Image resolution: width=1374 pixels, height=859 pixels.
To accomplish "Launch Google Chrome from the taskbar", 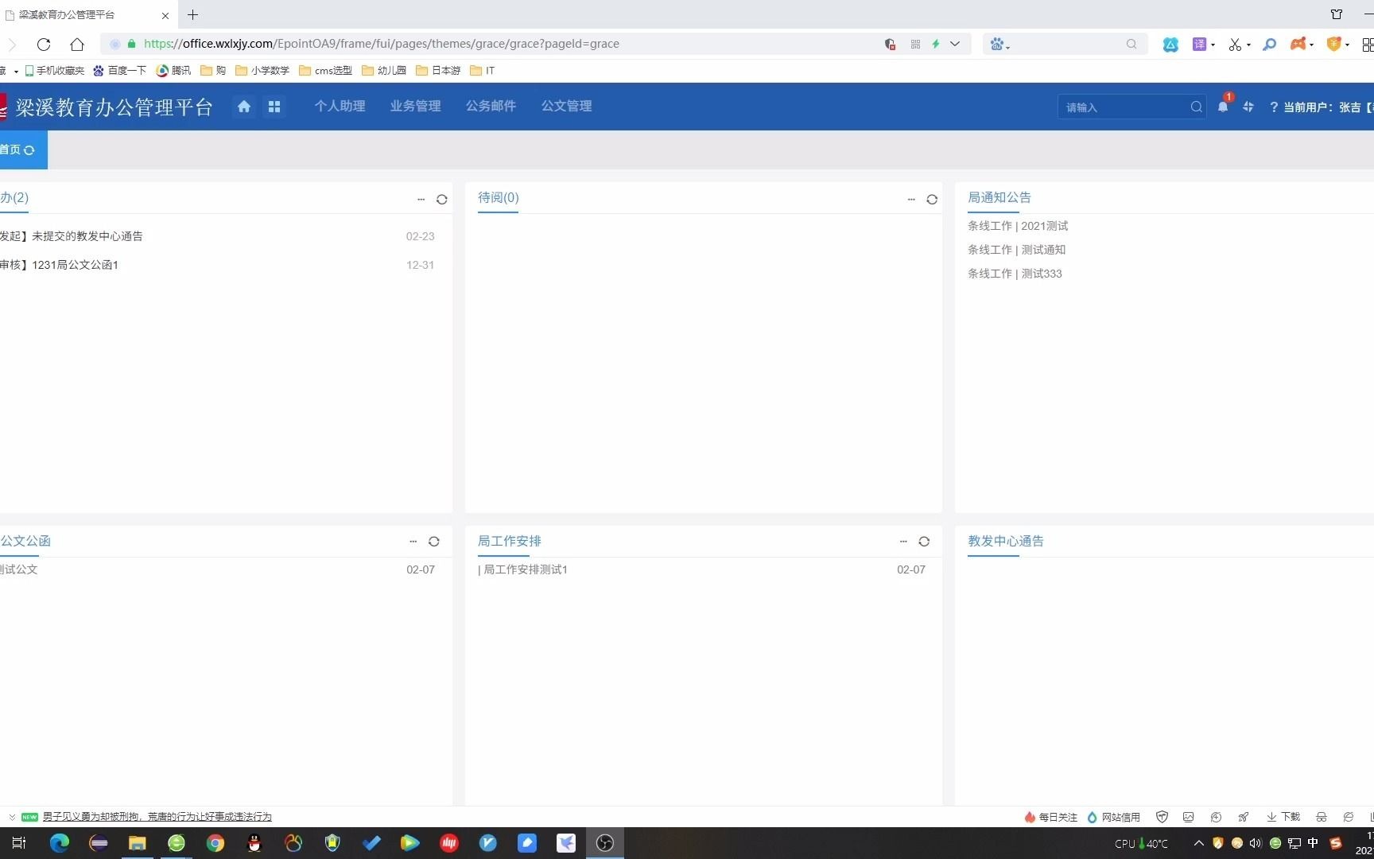I will pyautogui.click(x=215, y=843).
